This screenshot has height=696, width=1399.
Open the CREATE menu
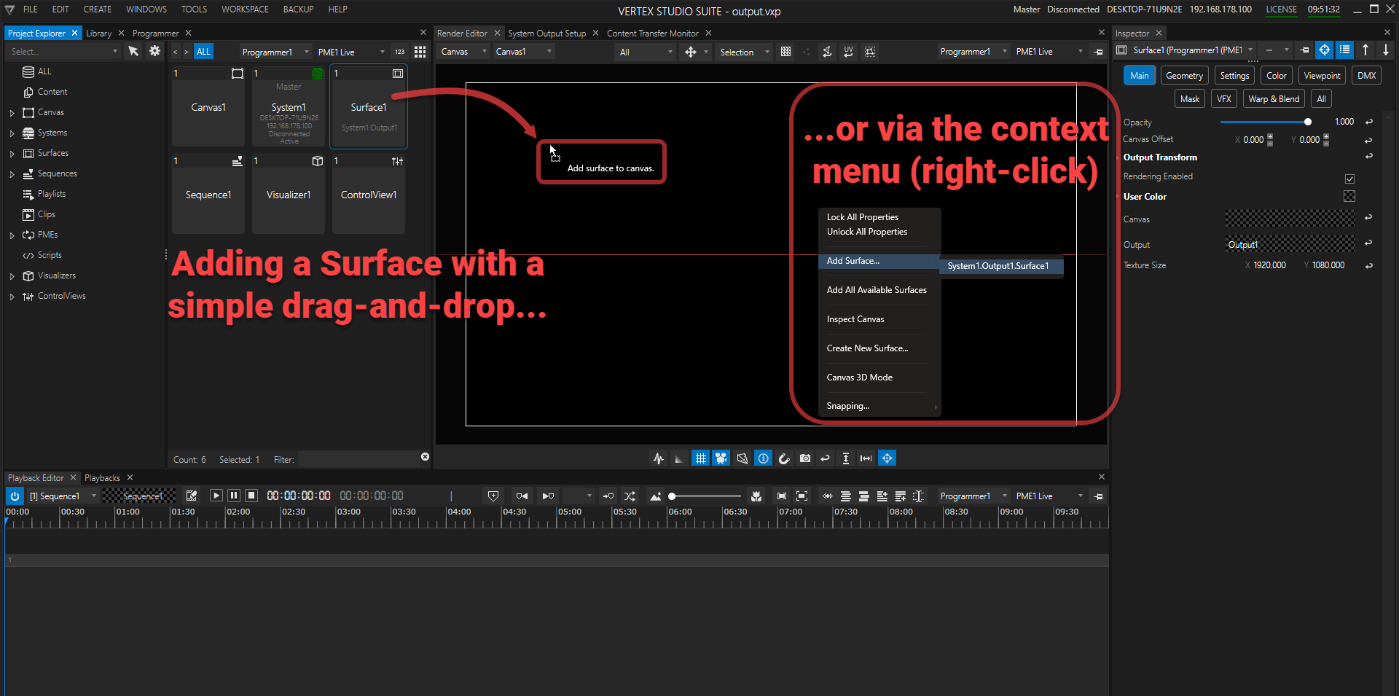pos(98,9)
